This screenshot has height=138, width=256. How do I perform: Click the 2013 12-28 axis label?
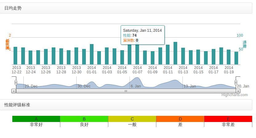(61, 70)
